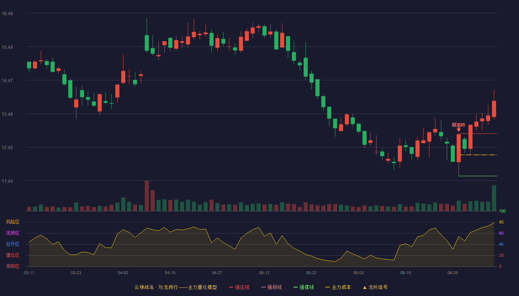Select the last tall green volume bar
This screenshot has height=296, width=519.
(494, 198)
